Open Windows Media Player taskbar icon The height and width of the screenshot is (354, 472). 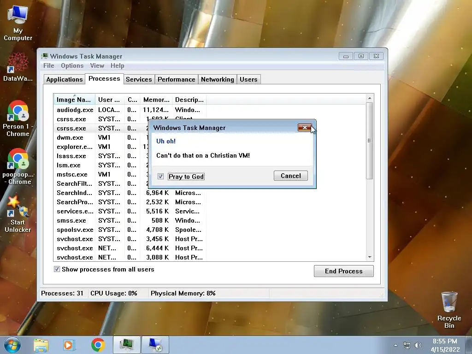[x=69, y=345]
